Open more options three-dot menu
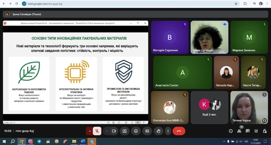 point(167,131)
